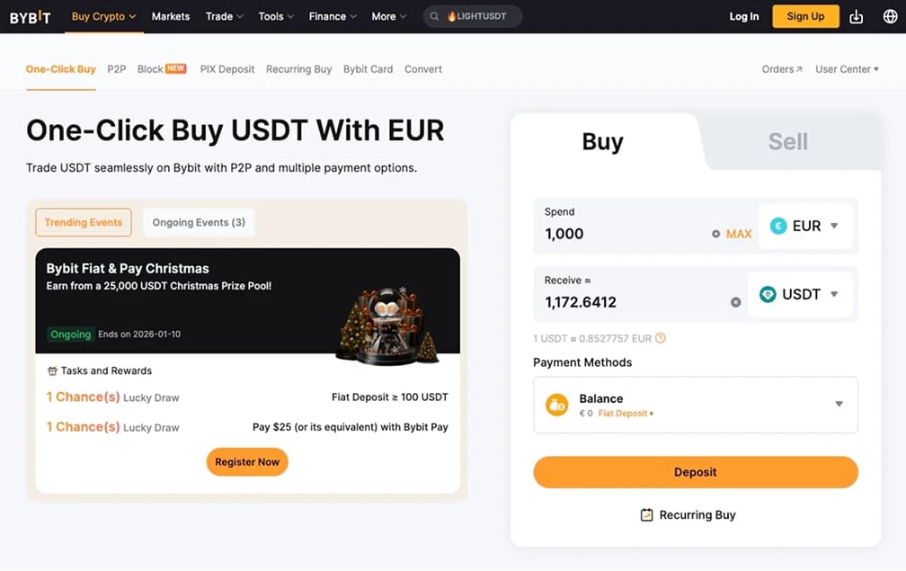Toggle to the Sell side

click(787, 141)
